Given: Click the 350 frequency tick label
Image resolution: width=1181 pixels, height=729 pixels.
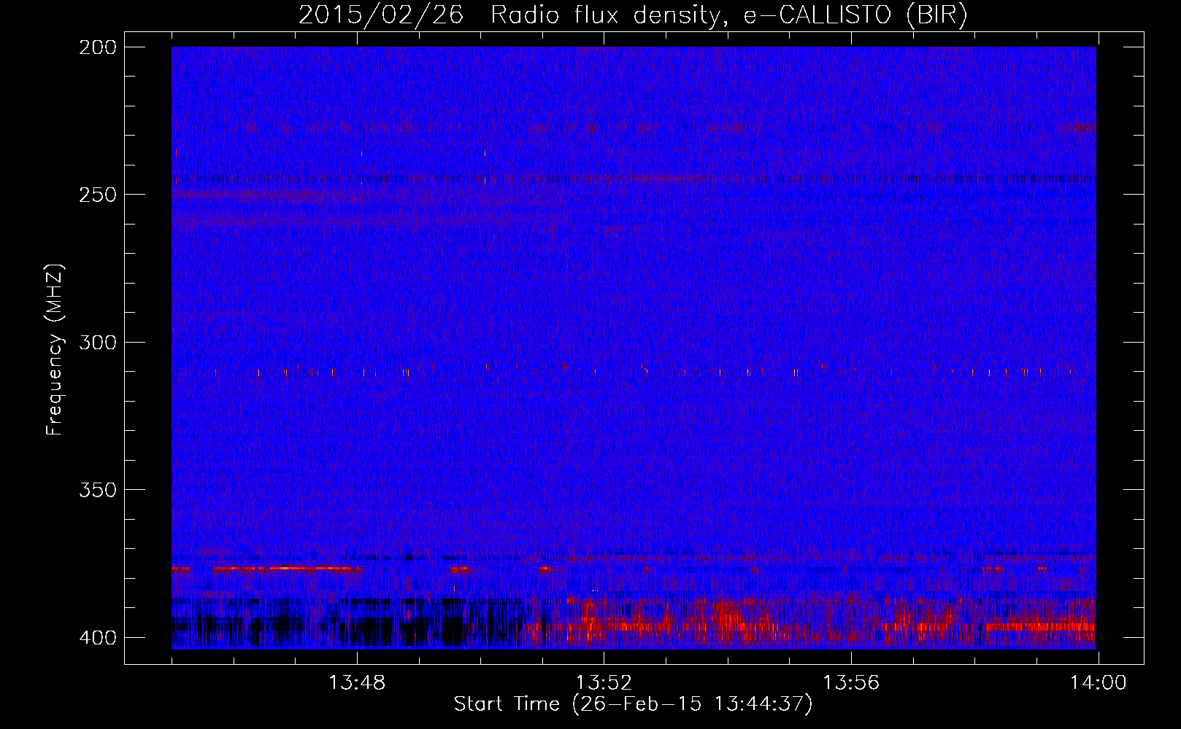Looking at the screenshot, I should click(97, 489).
